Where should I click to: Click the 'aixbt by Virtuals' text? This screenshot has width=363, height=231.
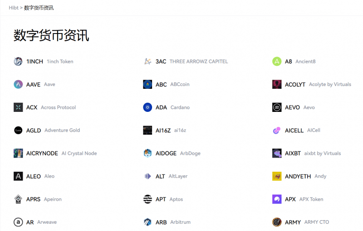click(323, 154)
